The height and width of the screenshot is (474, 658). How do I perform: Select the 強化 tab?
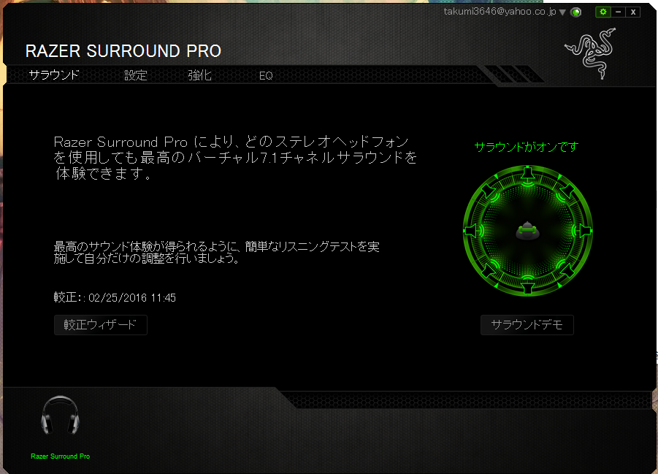(200, 74)
